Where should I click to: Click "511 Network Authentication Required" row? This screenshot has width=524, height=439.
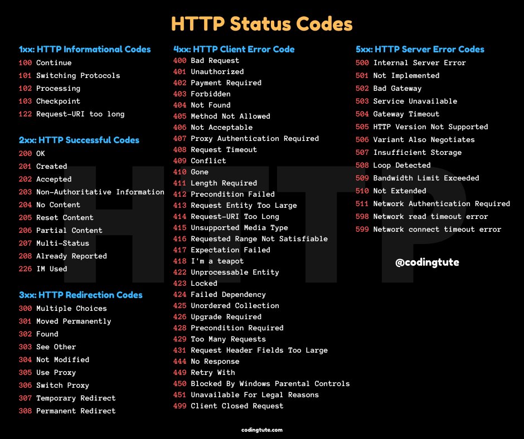pos(433,204)
